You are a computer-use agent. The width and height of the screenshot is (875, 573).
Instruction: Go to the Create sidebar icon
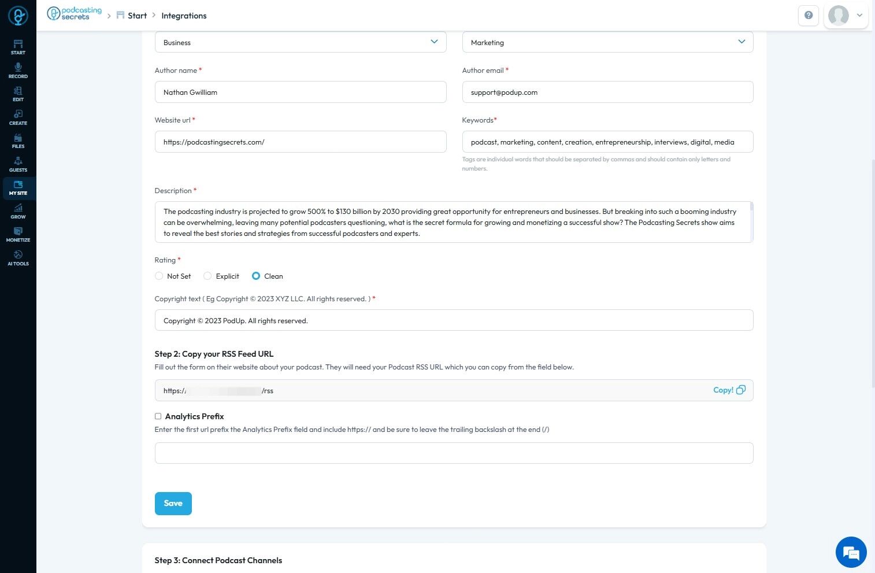tap(18, 117)
